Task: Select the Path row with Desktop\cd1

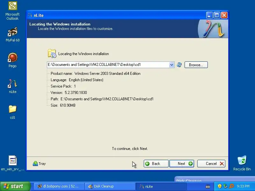Action: [x=102, y=99]
